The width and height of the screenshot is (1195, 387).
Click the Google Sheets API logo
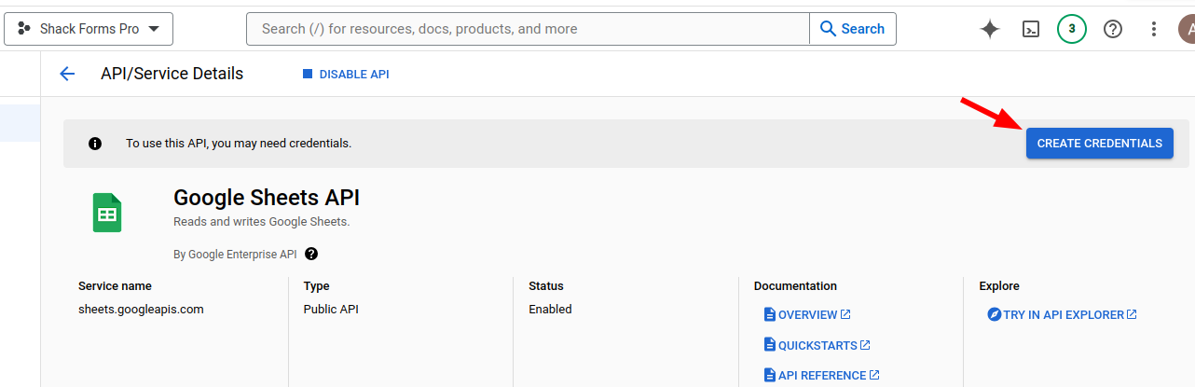coord(107,213)
